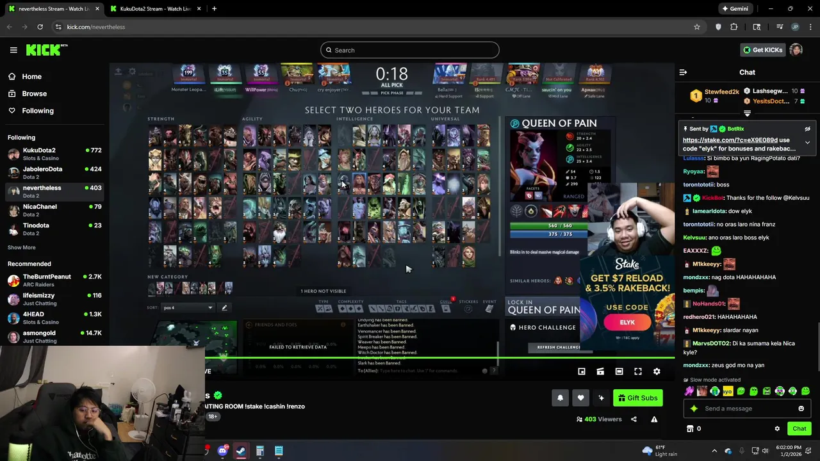Share the stream via share icon
Viewport: 820px width, 461px height.
point(634,419)
